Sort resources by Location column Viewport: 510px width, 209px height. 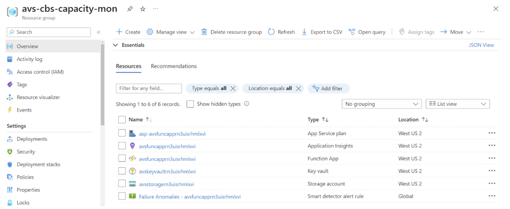click(413, 119)
